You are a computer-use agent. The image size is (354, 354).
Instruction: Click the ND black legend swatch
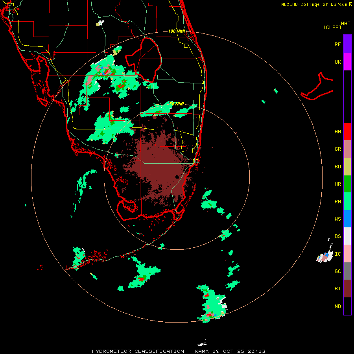pos(347,306)
